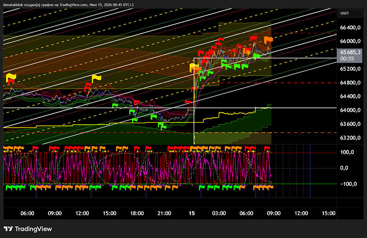Click the 63 200,0 price axis label

[x=350, y=138]
